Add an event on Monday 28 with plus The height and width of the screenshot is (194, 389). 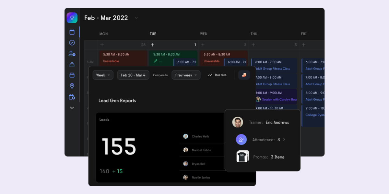click(x=102, y=45)
